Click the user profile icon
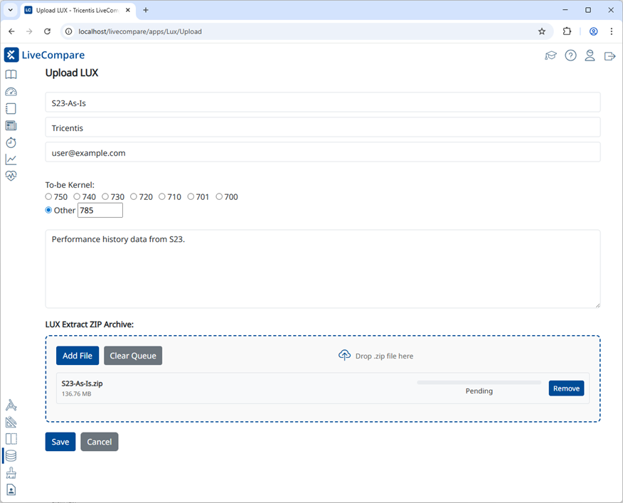The width and height of the screenshot is (623, 503). point(590,55)
